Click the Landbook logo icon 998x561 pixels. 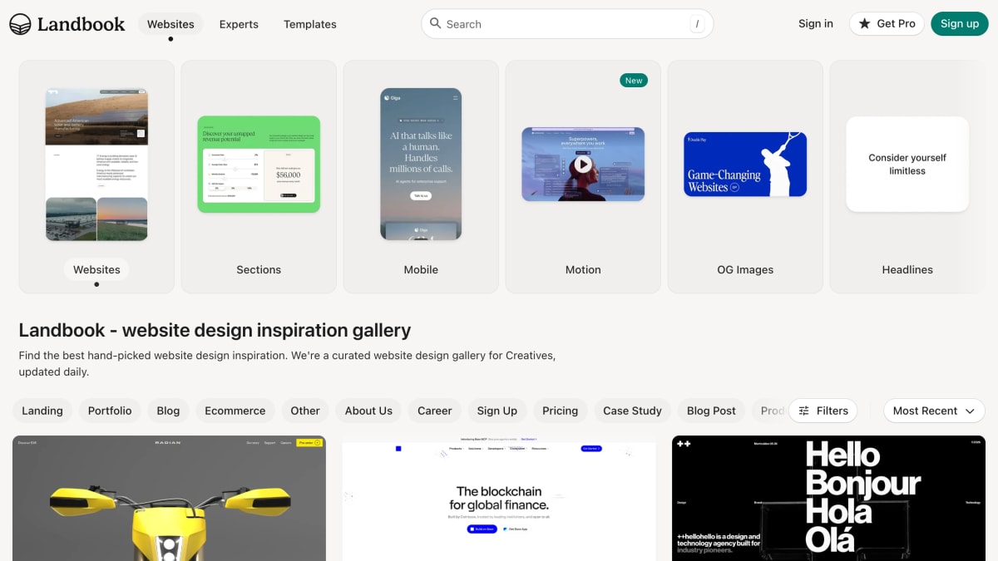click(x=20, y=24)
